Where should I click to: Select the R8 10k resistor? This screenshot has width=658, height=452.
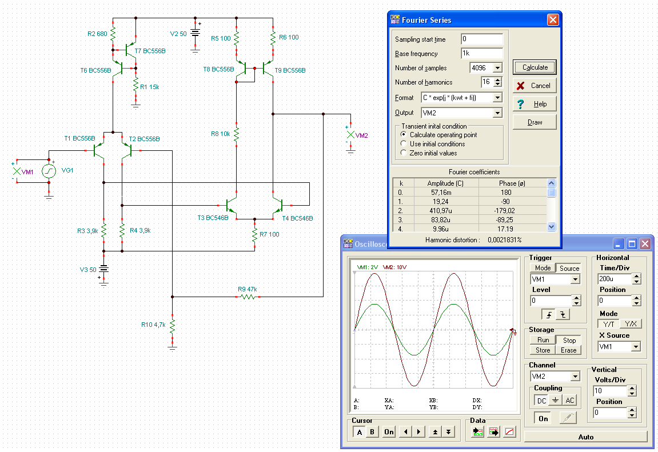[x=236, y=135]
